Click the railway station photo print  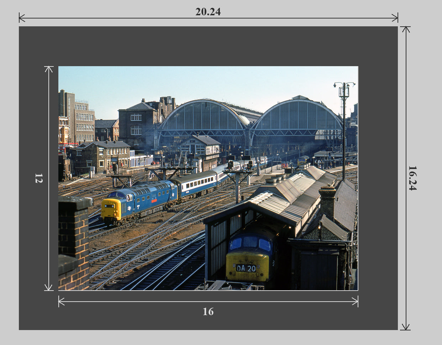(208, 178)
